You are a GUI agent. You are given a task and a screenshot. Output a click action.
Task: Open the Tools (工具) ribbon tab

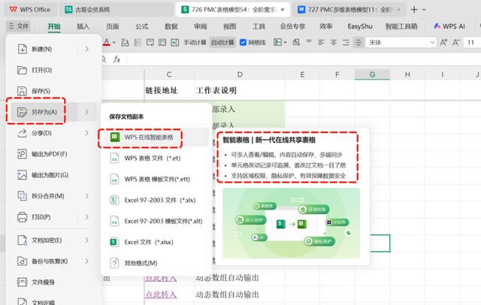259,26
